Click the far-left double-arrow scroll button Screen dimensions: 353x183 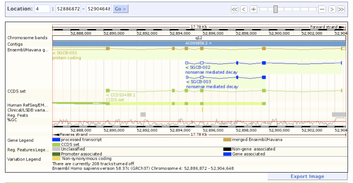point(234,9)
